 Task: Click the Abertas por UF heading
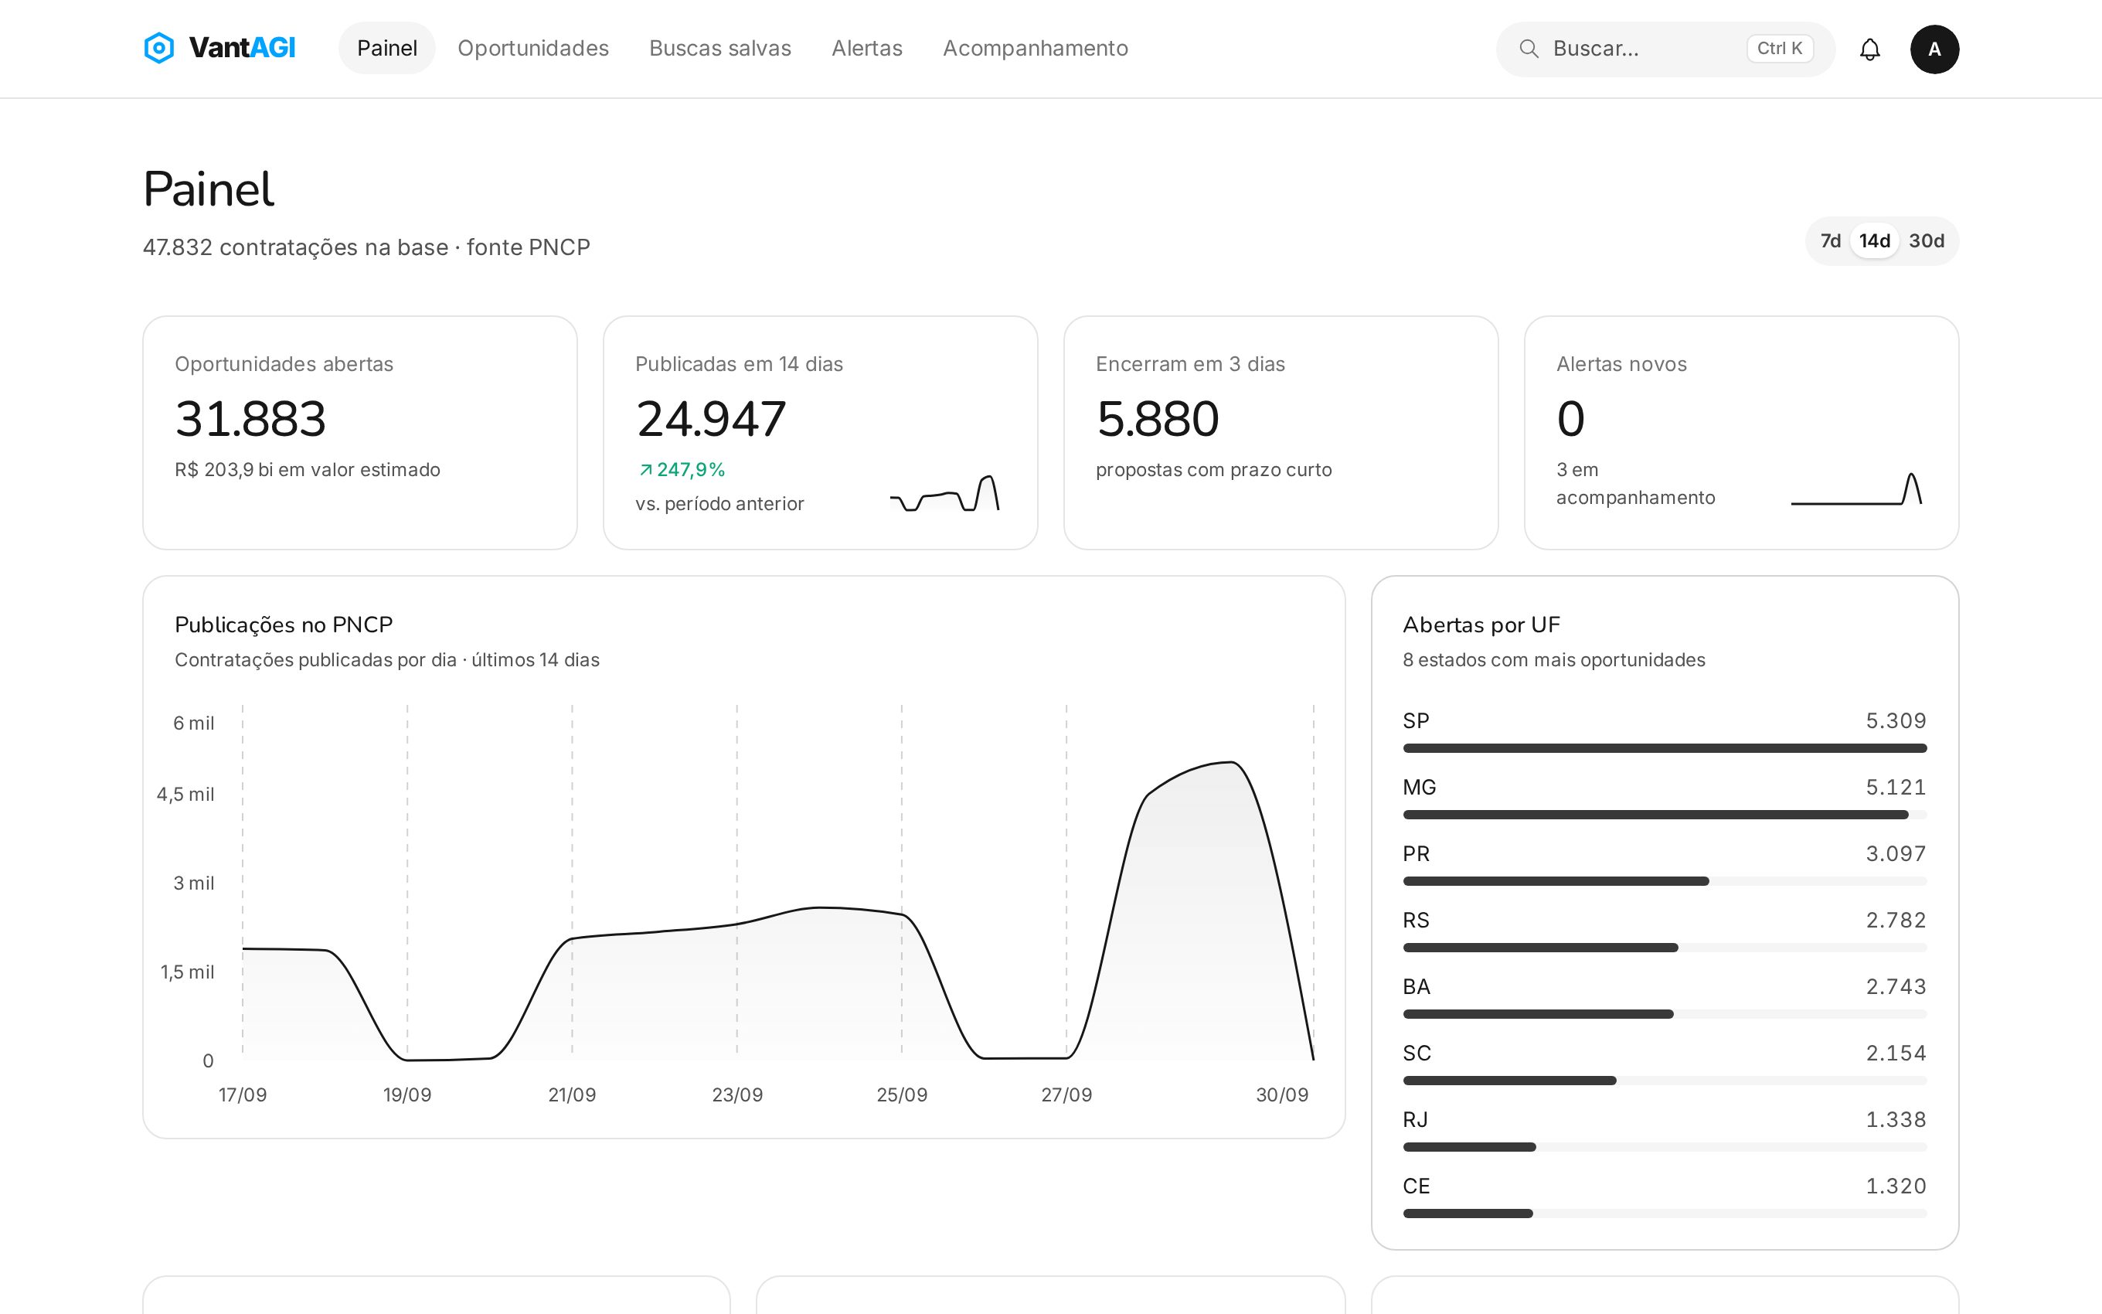[x=1481, y=625]
